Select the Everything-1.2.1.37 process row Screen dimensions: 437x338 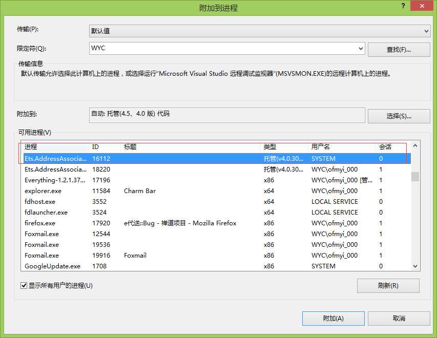point(217,180)
